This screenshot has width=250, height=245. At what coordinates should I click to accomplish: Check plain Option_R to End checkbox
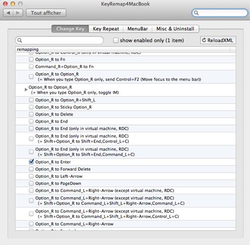pyautogui.click(x=31, y=121)
